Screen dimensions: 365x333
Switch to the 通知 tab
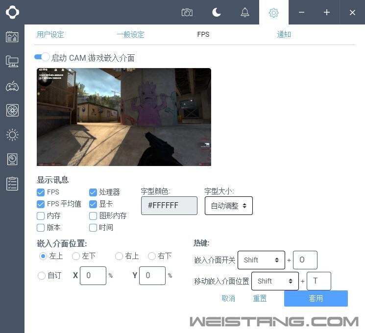coord(284,35)
